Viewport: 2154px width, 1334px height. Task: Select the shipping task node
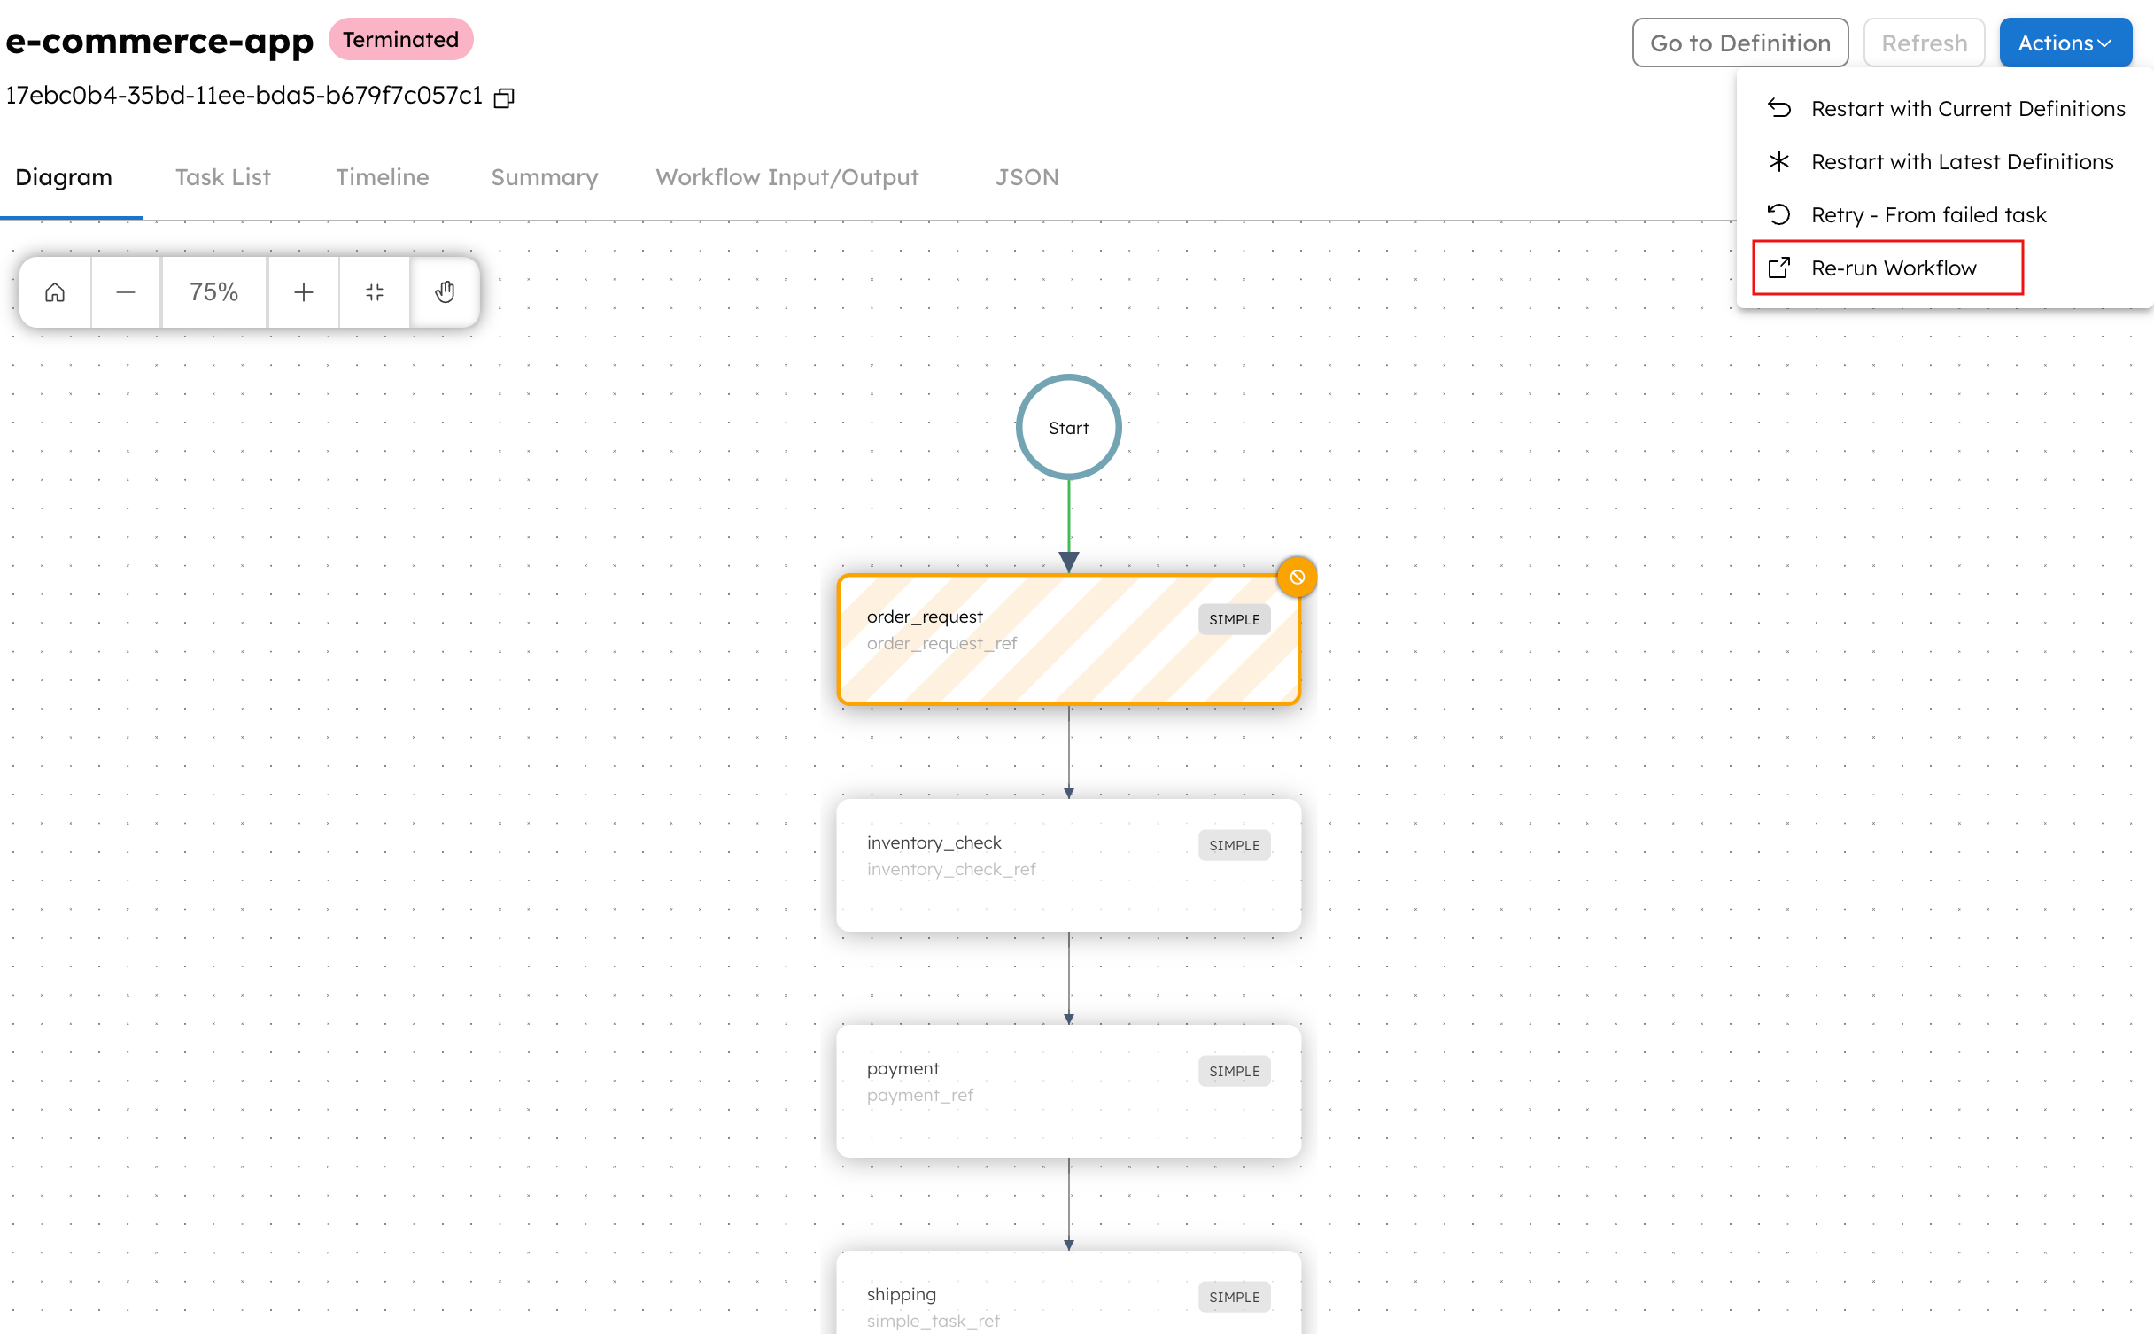[1069, 1292]
